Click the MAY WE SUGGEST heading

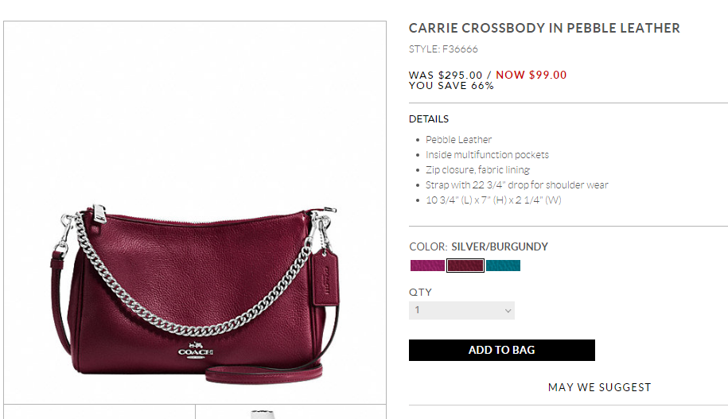click(599, 387)
